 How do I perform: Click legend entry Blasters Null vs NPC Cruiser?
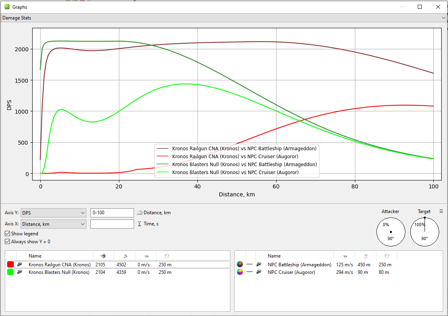228,173
